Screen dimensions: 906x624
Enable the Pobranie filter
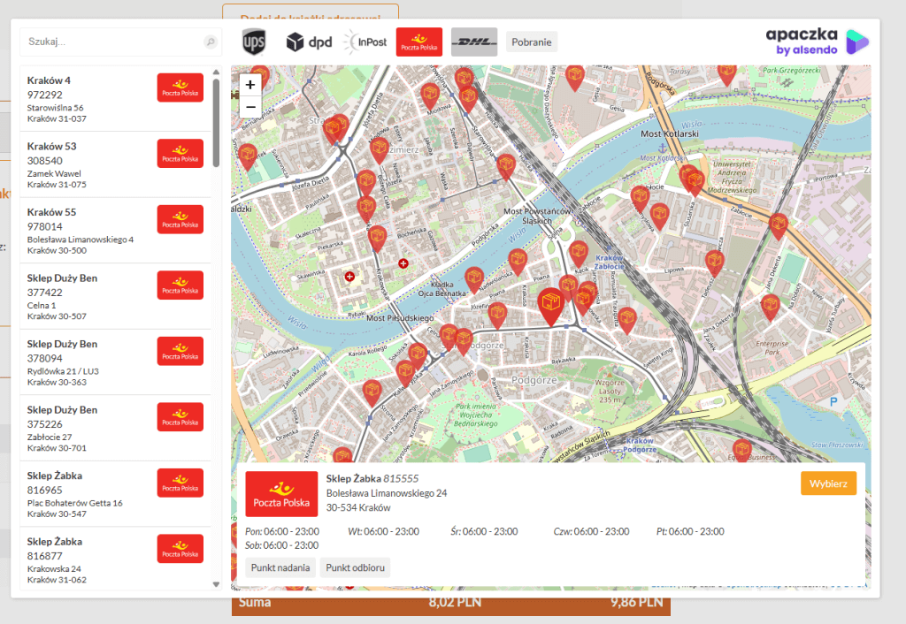532,42
